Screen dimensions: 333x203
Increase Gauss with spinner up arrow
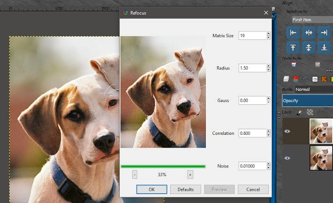[269, 99]
